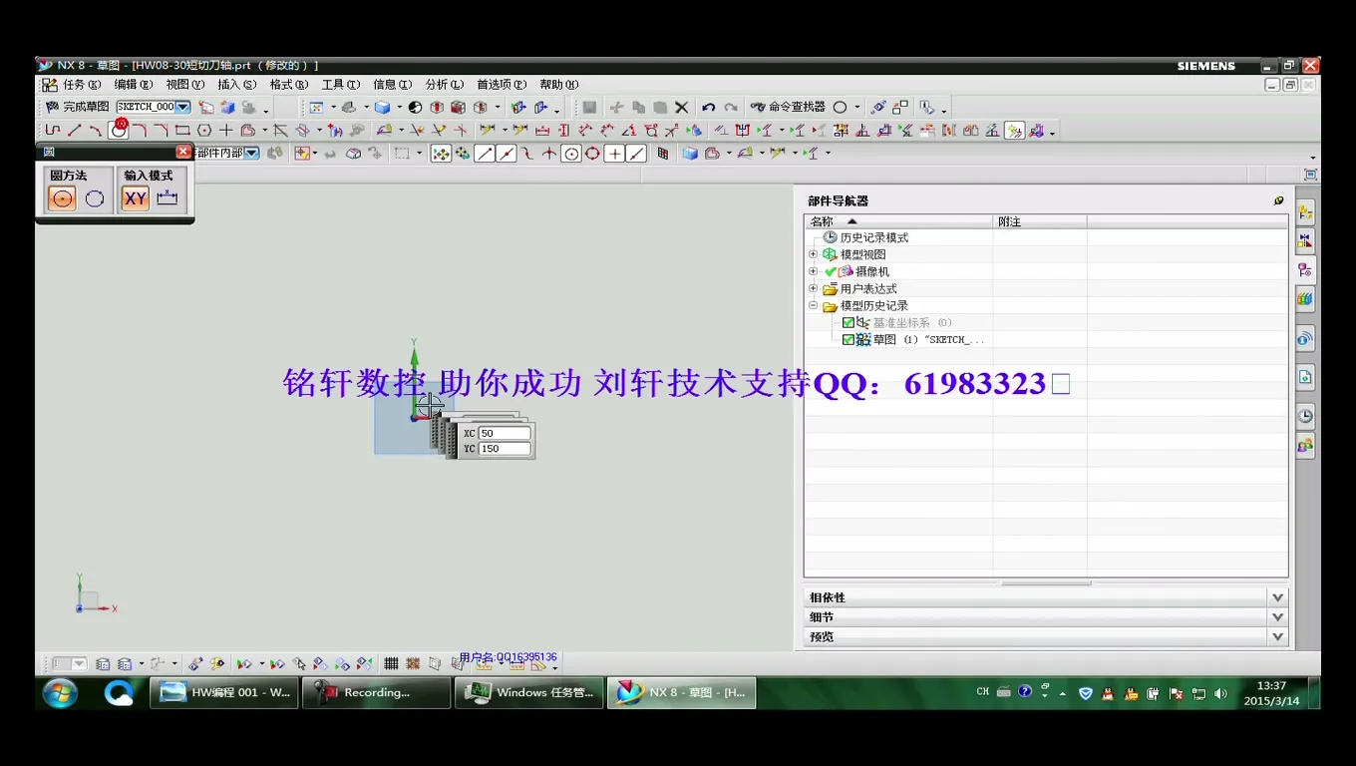Collapse the 模型历史记录 tree node
1356x766 pixels.
(x=814, y=305)
